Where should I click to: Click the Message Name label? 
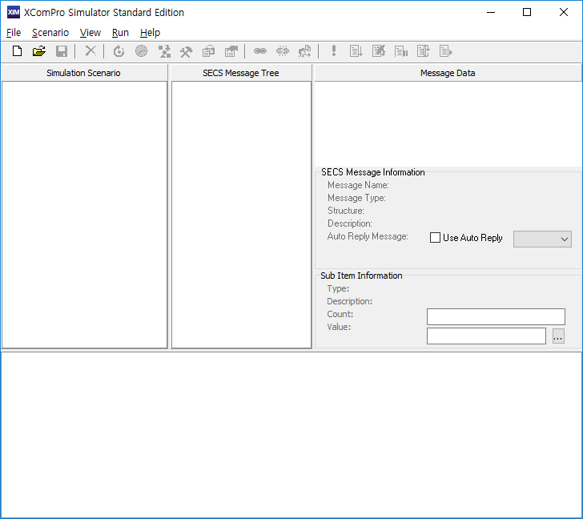[358, 185]
